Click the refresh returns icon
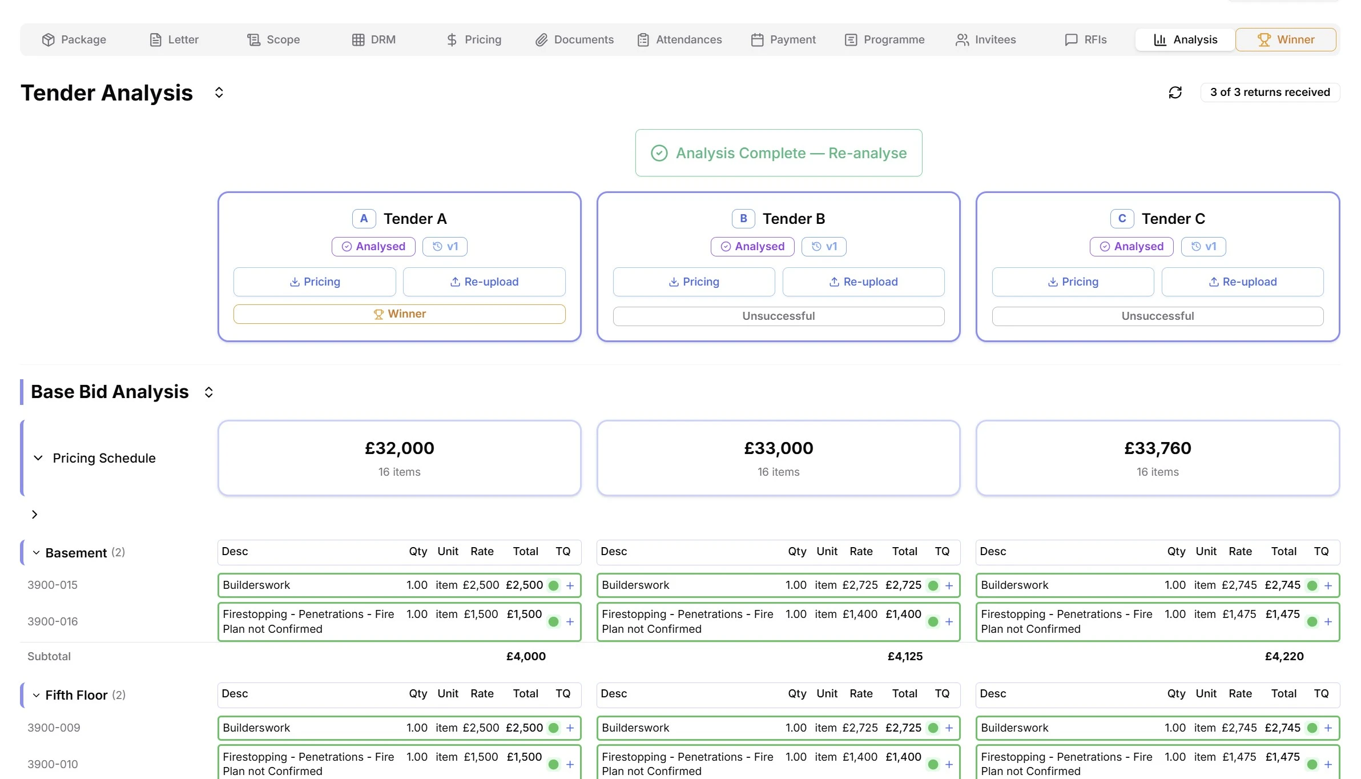Viewport: 1361px width, 779px height. tap(1175, 92)
